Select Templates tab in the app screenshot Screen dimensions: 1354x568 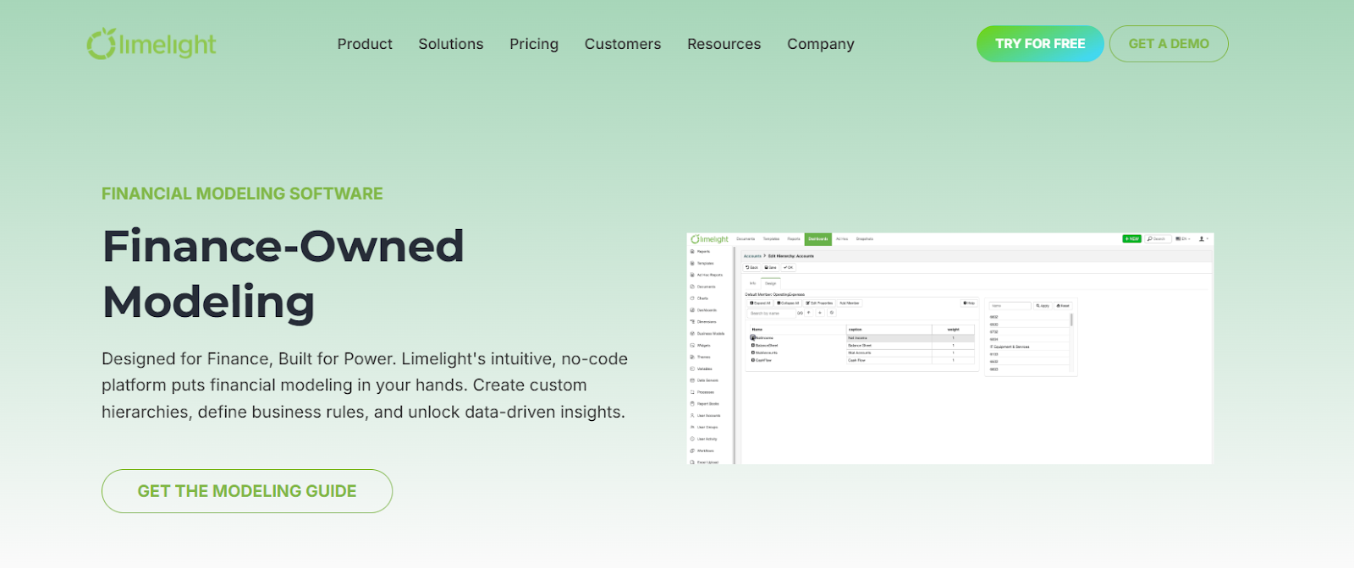(x=771, y=239)
